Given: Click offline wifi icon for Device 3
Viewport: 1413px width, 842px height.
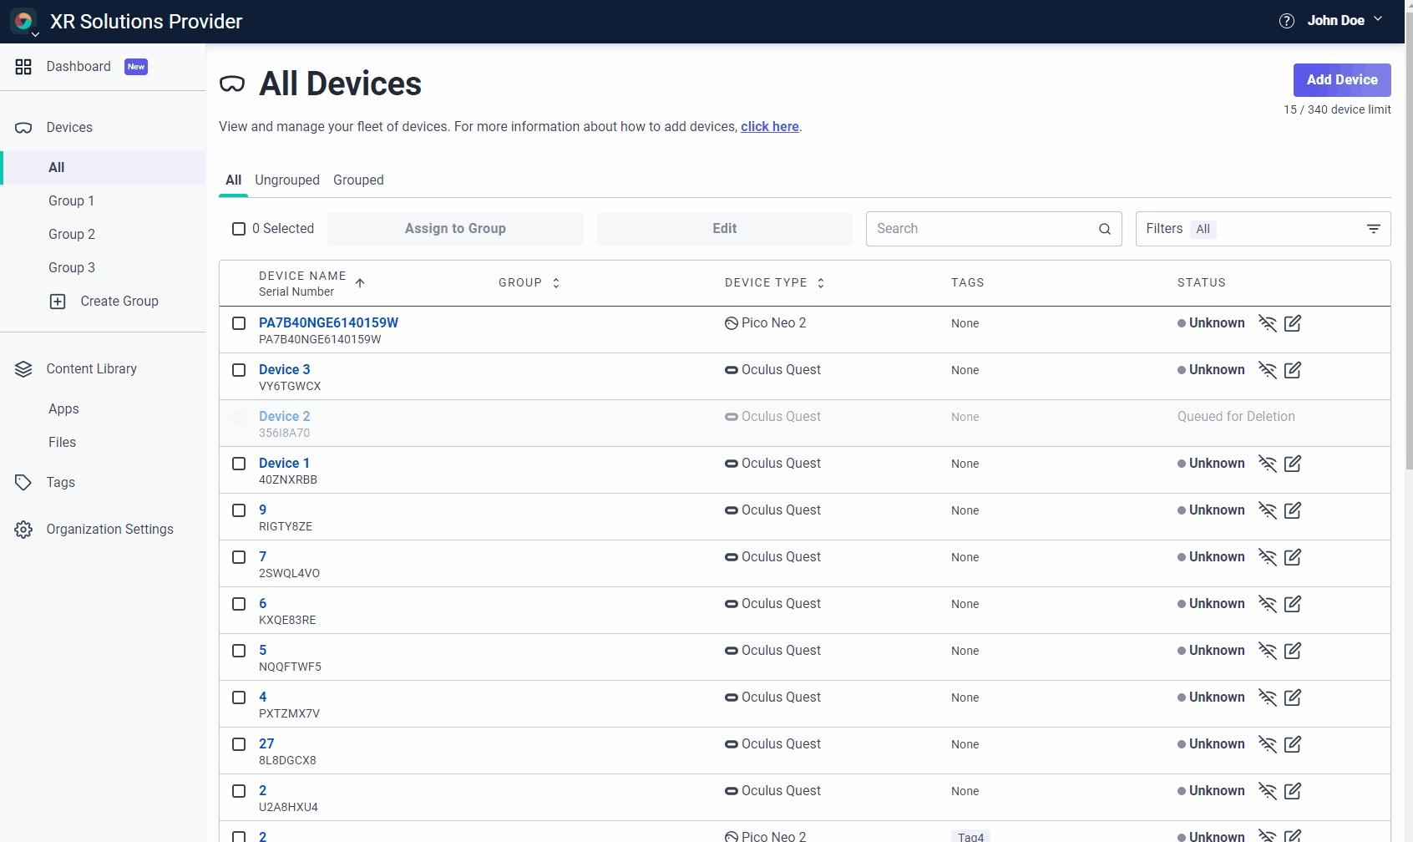Looking at the screenshot, I should coord(1268,370).
